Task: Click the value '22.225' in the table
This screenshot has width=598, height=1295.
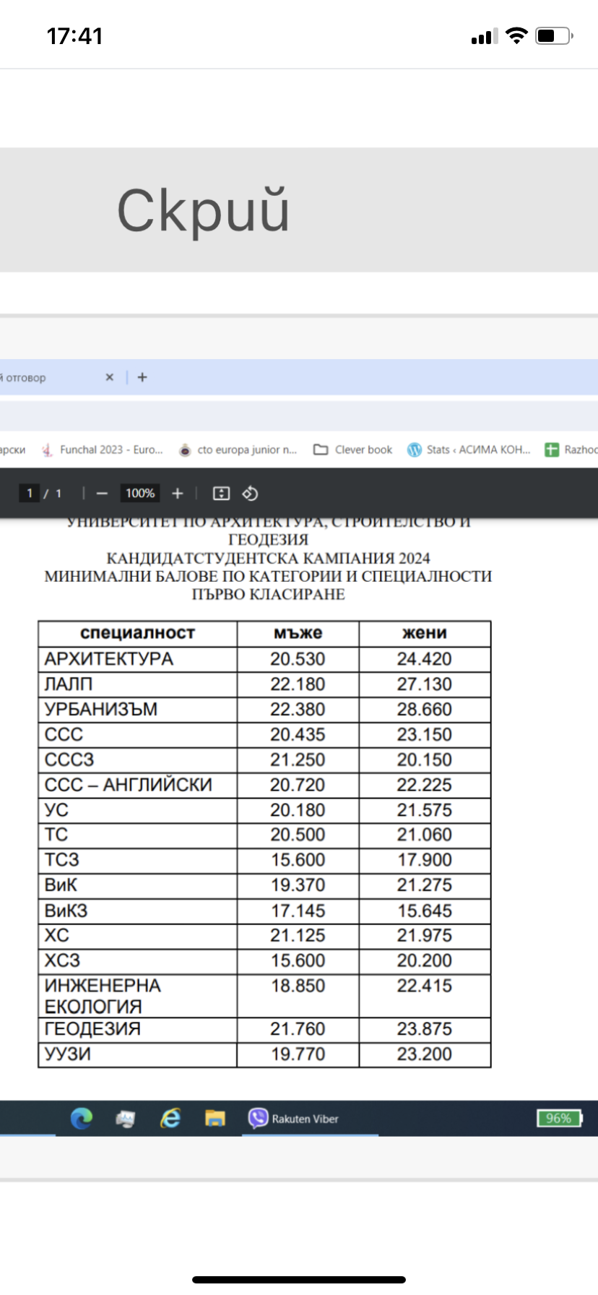Action: pos(425,785)
